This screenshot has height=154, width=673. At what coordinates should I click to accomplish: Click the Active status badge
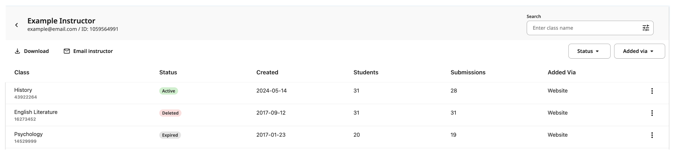point(169,91)
